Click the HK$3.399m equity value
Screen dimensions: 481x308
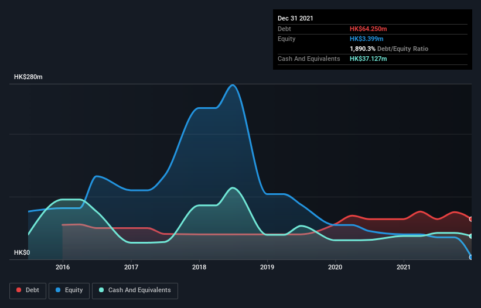coord(367,39)
